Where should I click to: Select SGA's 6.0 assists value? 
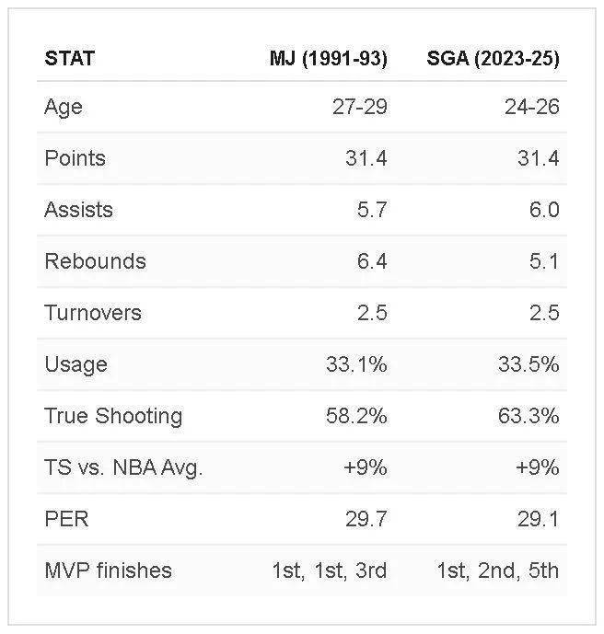pyautogui.click(x=544, y=210)
